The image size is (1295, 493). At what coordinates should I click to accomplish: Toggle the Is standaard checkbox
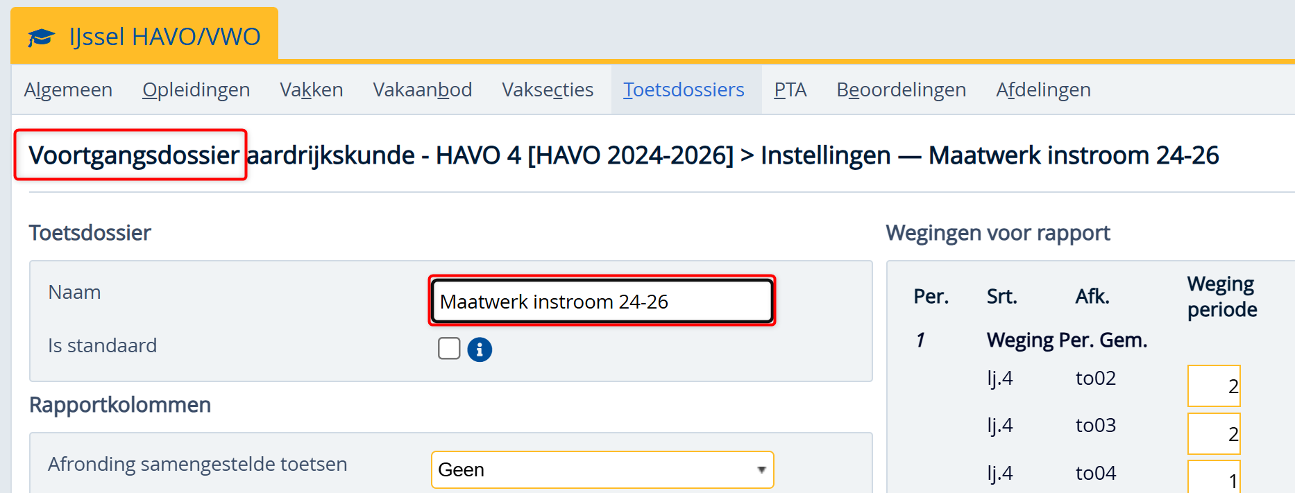tap(449, 348)
